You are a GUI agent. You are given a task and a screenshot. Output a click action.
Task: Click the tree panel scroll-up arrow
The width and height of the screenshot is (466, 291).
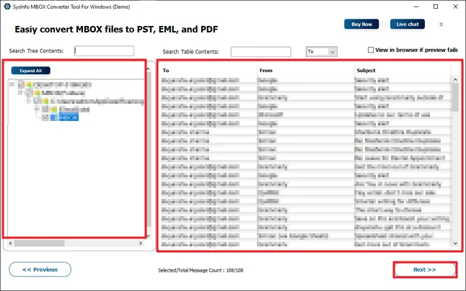pos(148,69)
